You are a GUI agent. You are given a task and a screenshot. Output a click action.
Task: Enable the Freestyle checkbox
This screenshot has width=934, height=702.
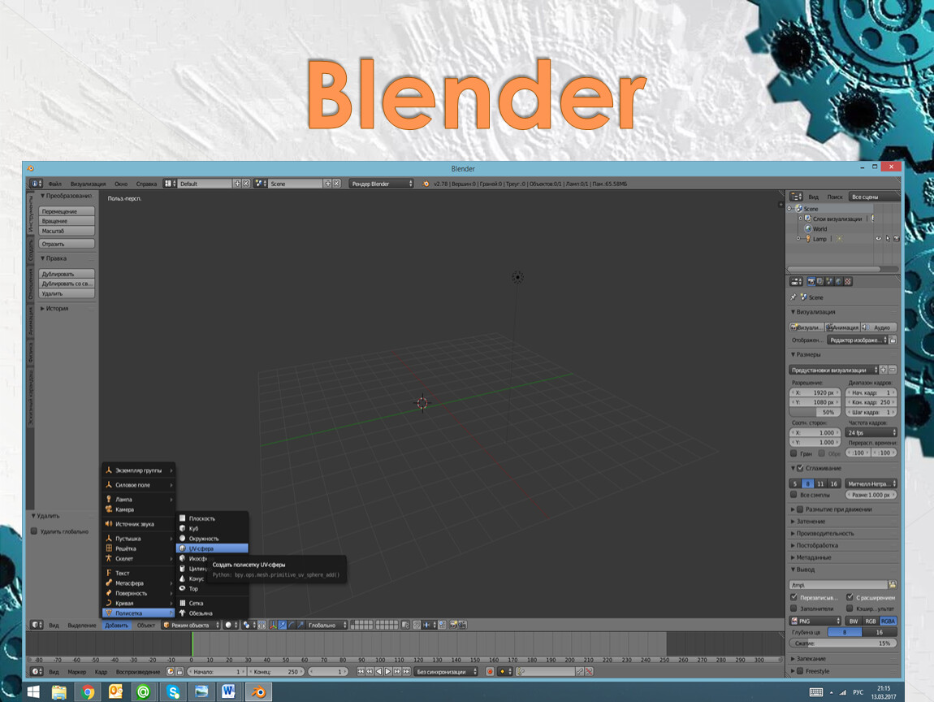(800, 671)
